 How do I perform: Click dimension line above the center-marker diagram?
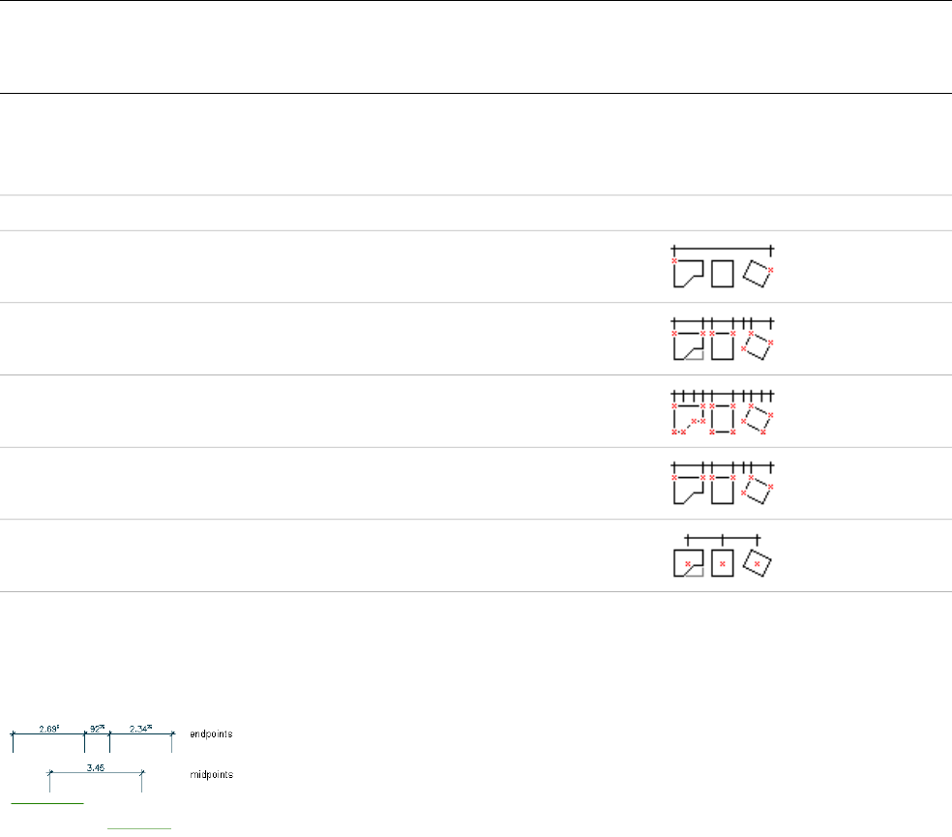click(x=722, y=538)
